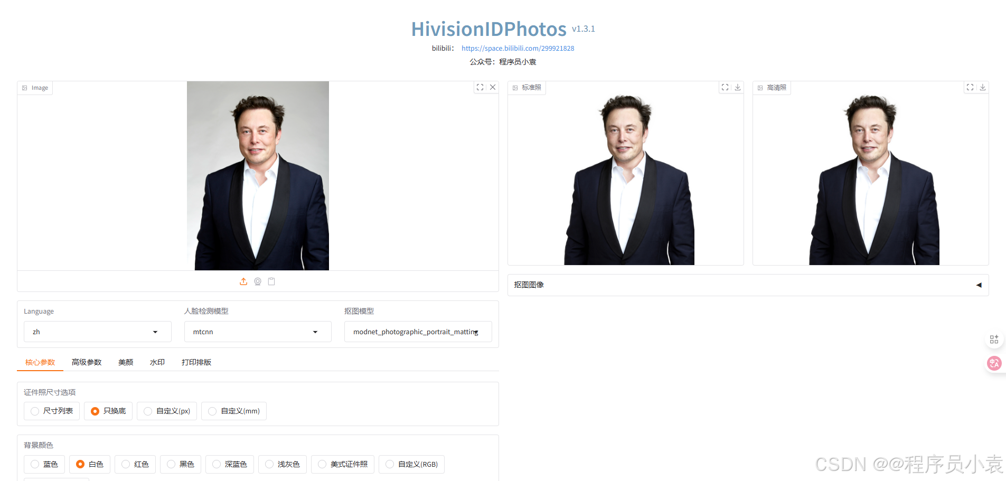The height and width of the screenshot is (481, 1006).
Task: Open the 抠图模型 dropdown
Action: point(417,332)
